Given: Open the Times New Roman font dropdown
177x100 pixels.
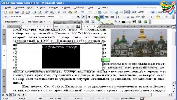Looking at the screenshot, I should point(61,17).
